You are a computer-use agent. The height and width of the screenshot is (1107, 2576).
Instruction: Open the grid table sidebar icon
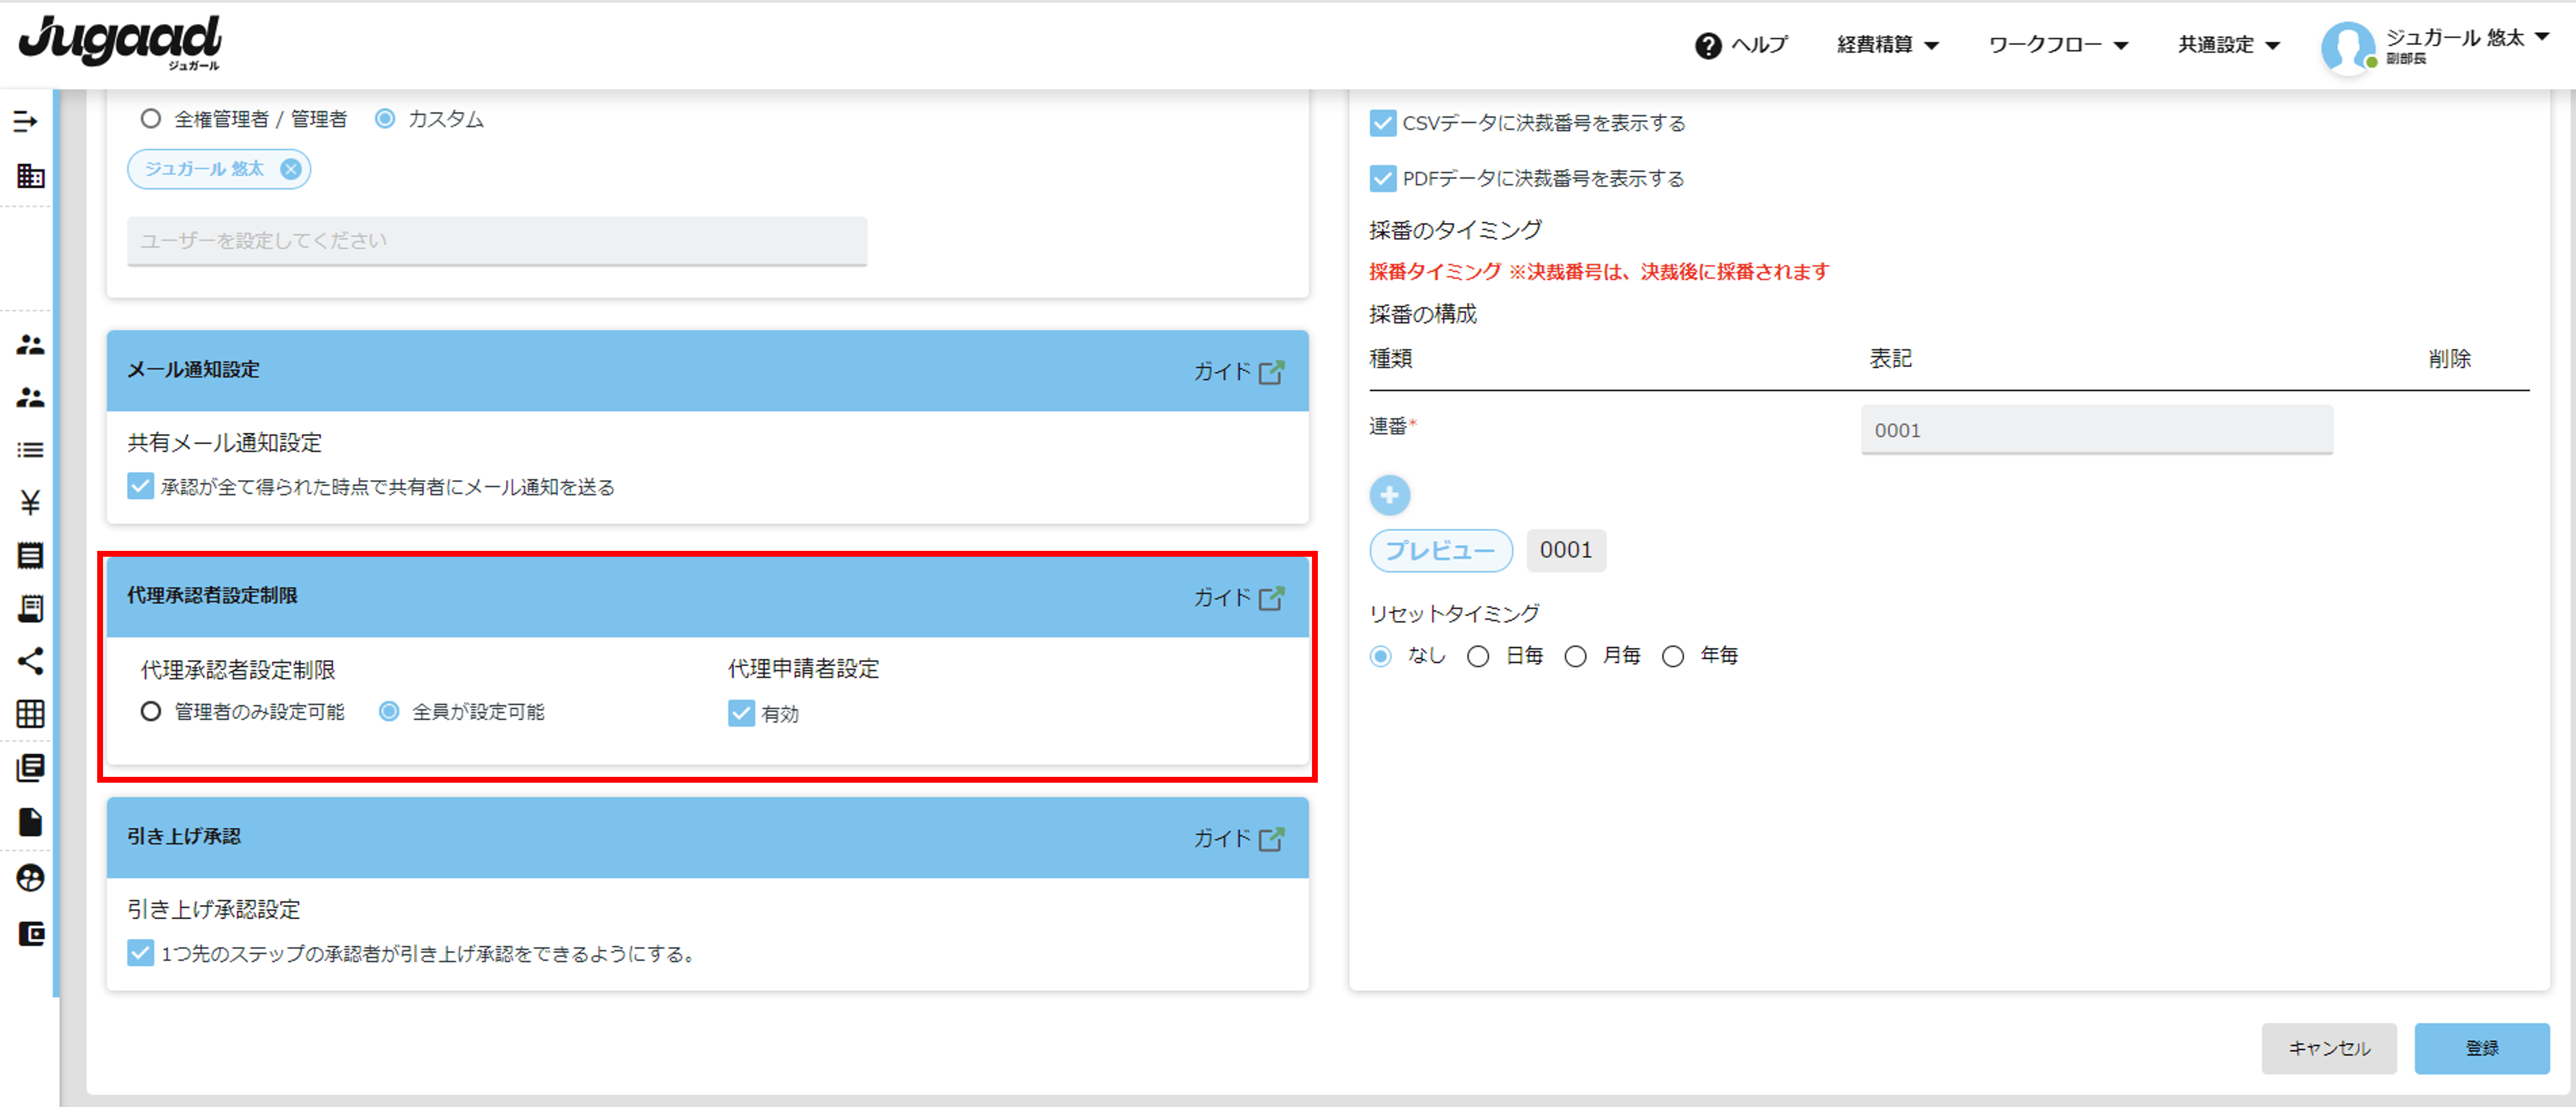click(x=30, y=713)
